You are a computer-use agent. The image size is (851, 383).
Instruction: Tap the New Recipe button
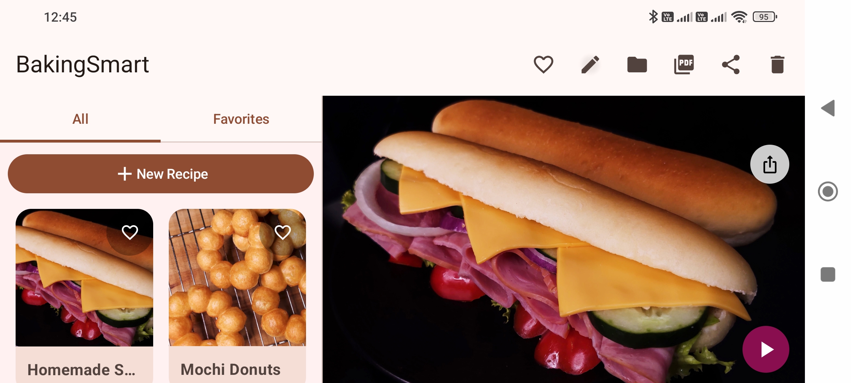click(x=161, y=174)
